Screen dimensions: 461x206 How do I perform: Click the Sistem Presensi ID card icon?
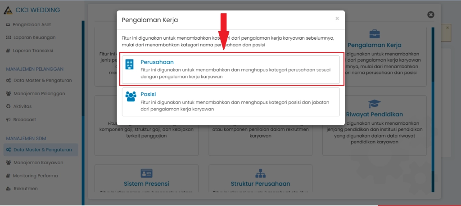pos(146,174)
